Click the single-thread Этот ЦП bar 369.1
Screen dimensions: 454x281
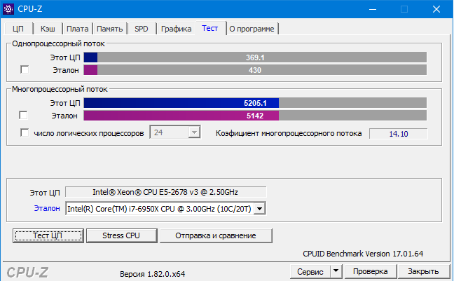(255, 57)
